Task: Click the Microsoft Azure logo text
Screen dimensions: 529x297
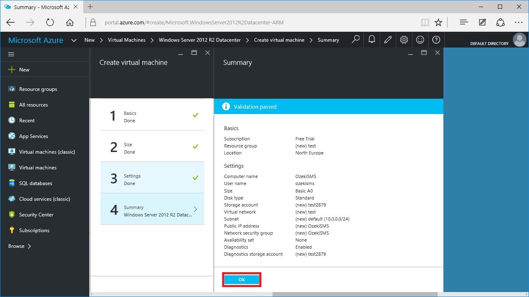Action: [36, 40]
